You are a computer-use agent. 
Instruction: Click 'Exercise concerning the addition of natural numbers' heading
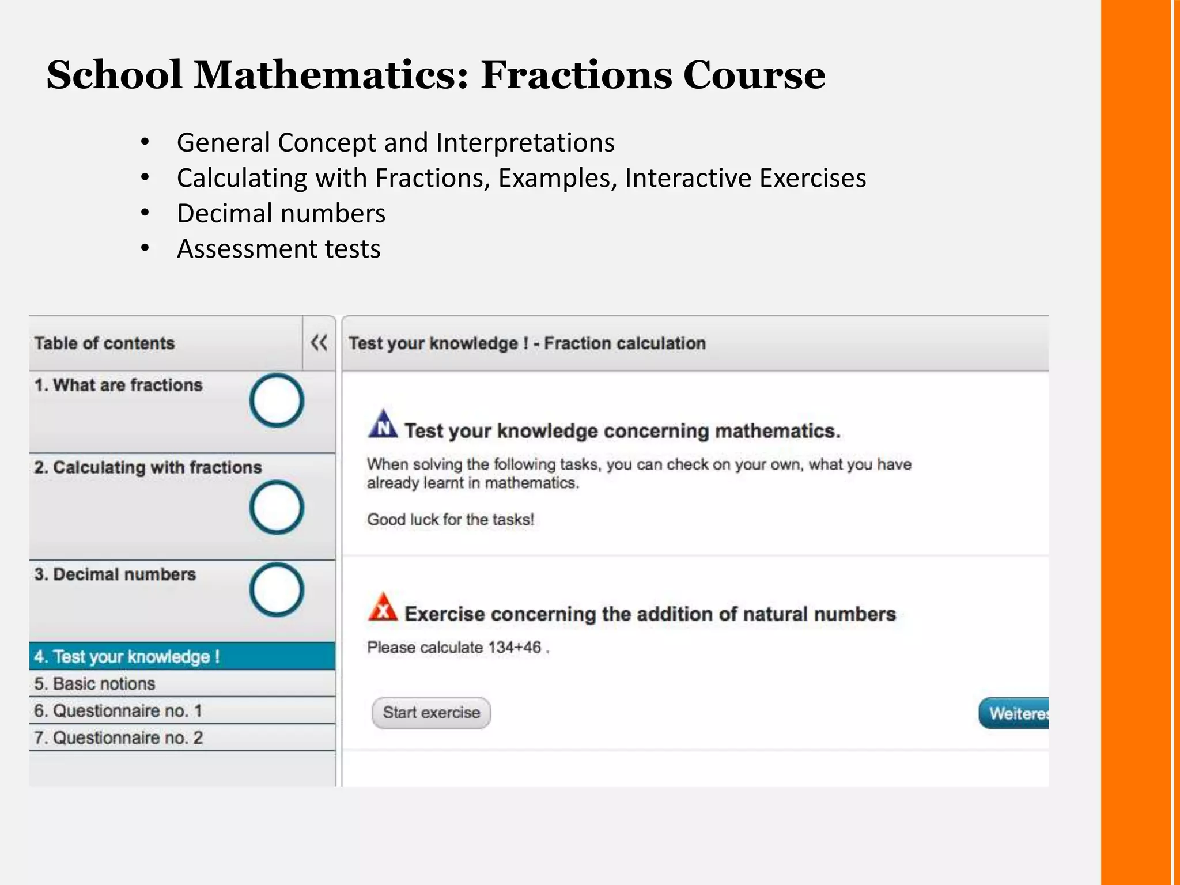pyautogui.click(x=650, y=614)
